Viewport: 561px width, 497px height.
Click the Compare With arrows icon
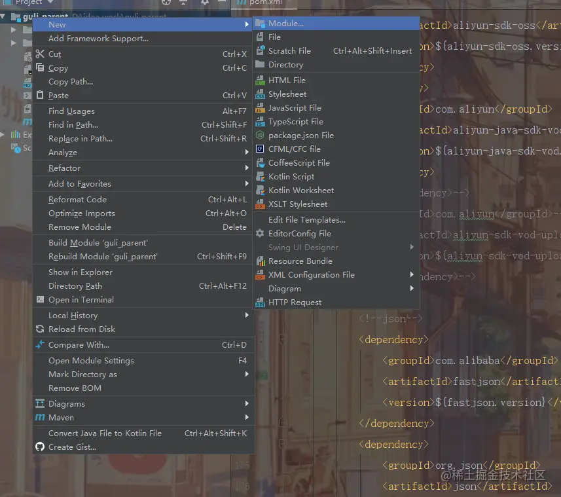click(40, 344)
